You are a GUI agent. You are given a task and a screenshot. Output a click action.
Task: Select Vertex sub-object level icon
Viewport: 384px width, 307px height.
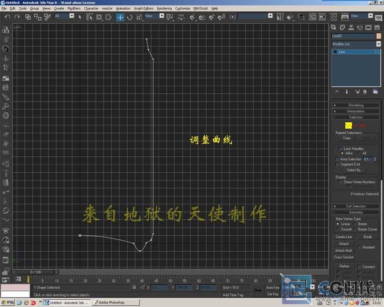[348, 125]
